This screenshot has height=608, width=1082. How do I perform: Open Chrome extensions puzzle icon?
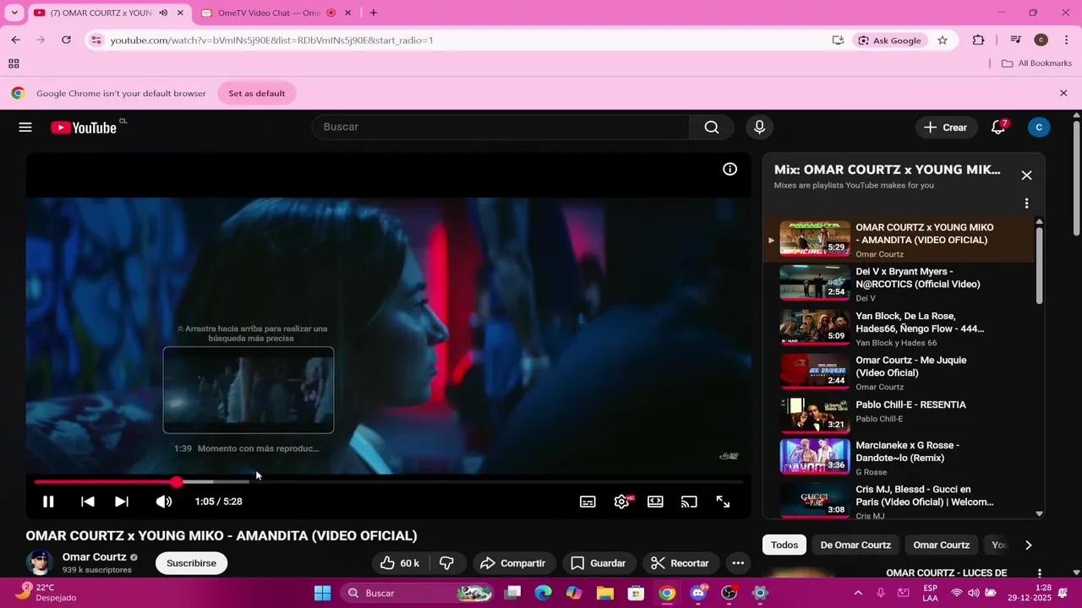tap(978, 40)
